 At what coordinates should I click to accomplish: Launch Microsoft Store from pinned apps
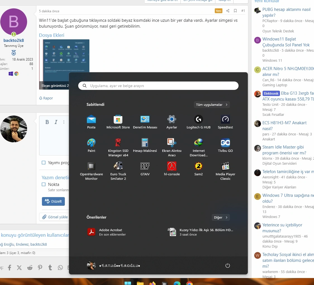pyautogui.click(x=118, y=122)
